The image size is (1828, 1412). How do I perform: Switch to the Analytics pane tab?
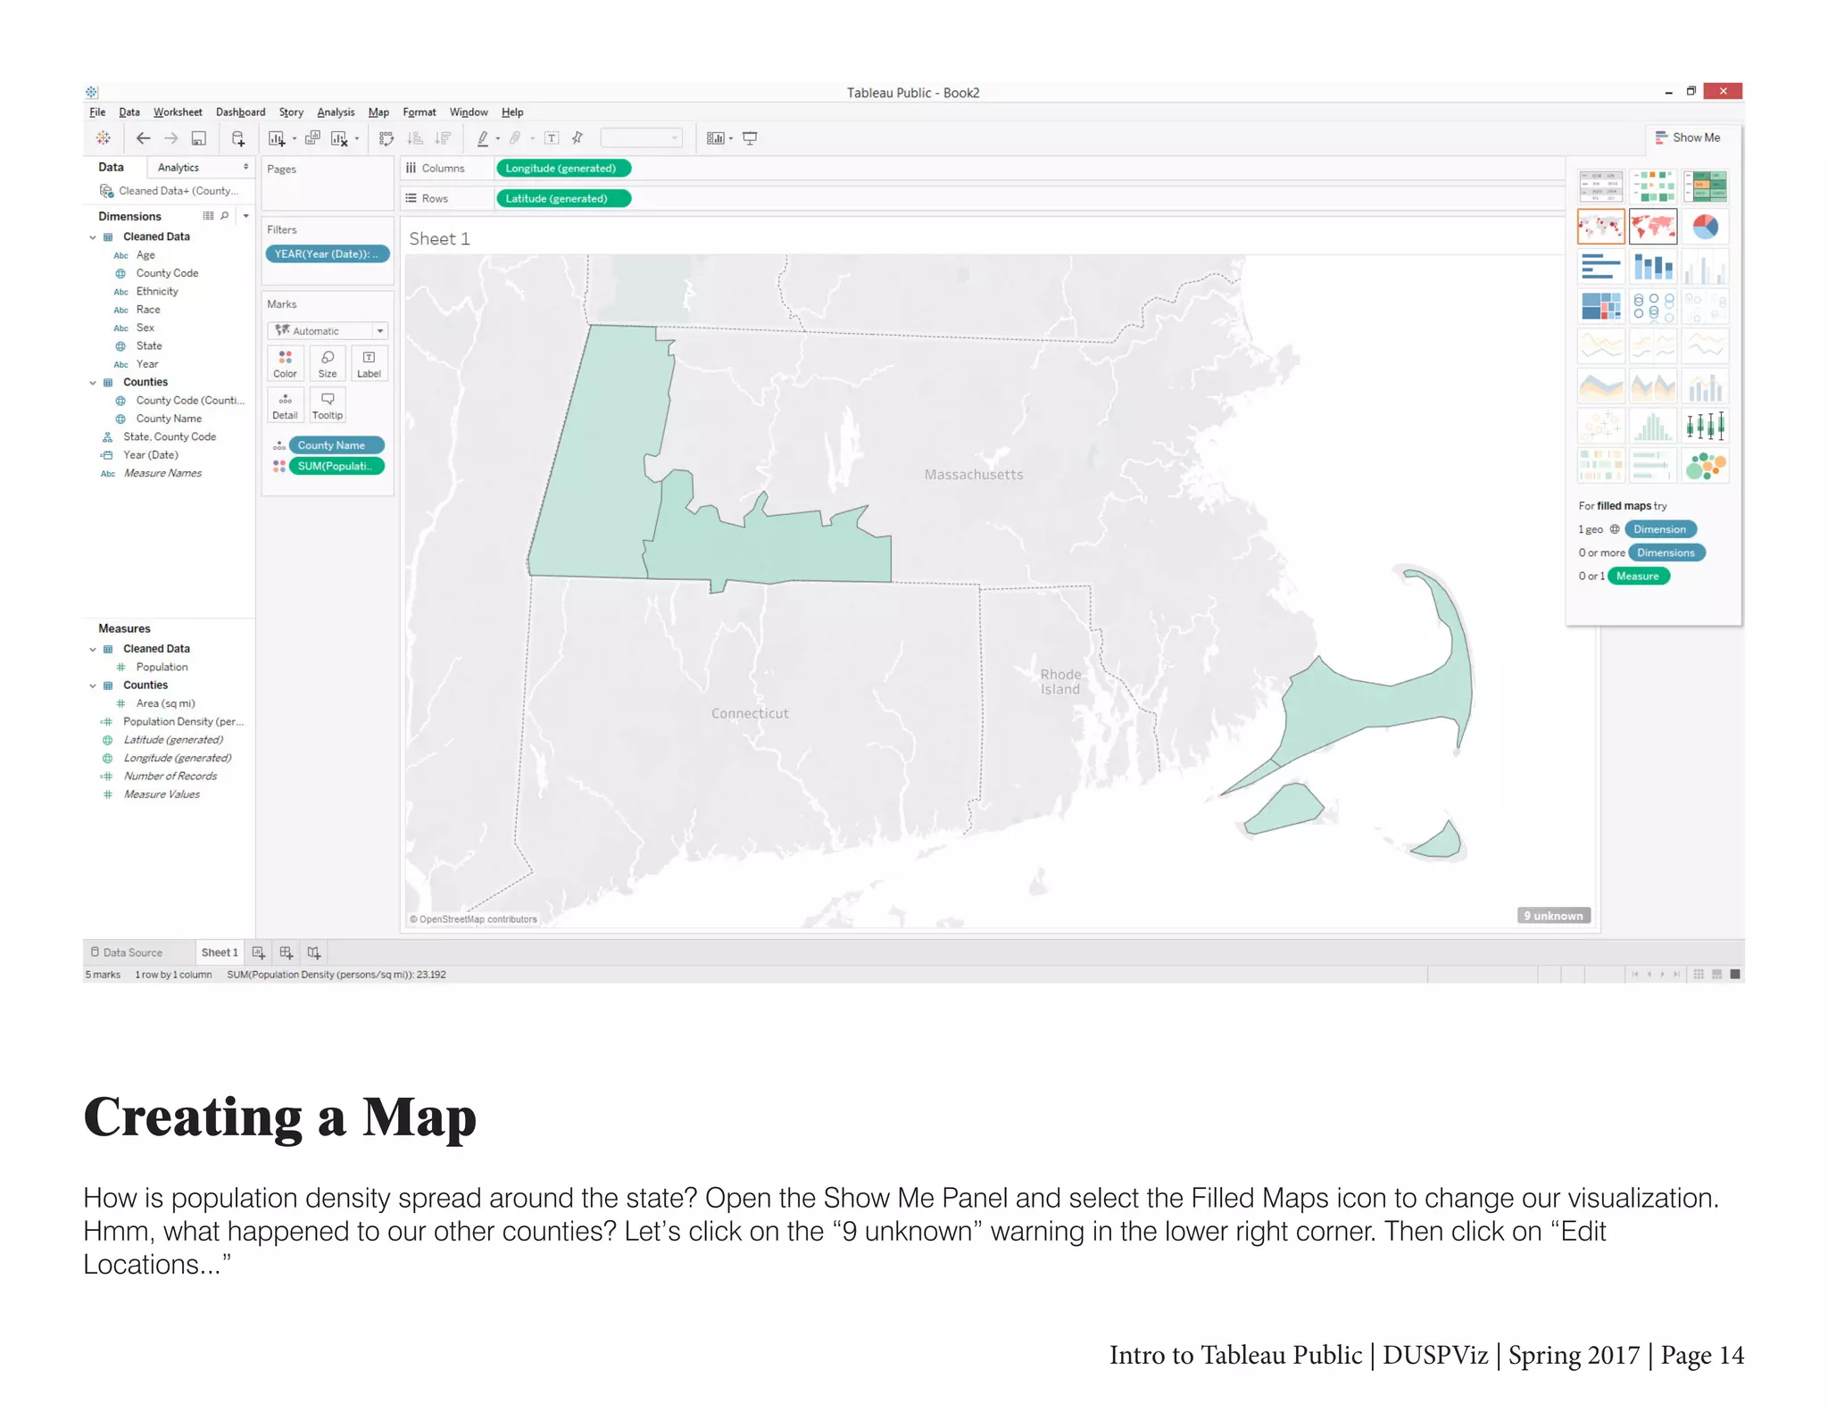click(x=179, y=168)
